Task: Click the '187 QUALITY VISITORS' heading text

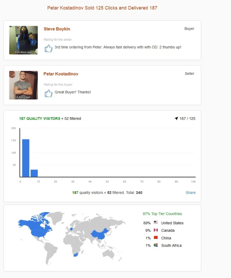Action: (x=40, y=118)
